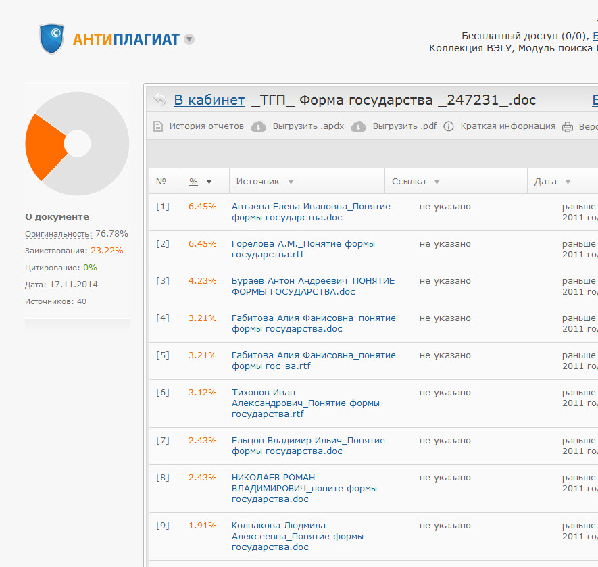Open Краткая информация
Image resolution: width=598 pixels, height=567 pixels.
click(507, 126)
